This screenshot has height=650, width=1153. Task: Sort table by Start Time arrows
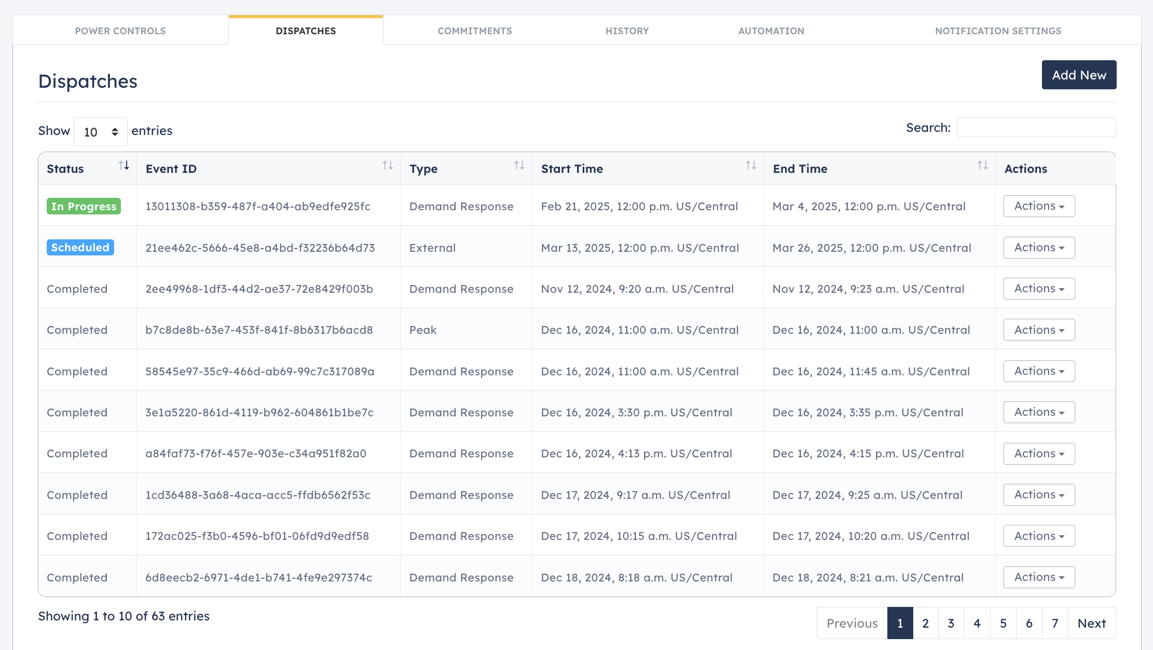coord(751,166)
